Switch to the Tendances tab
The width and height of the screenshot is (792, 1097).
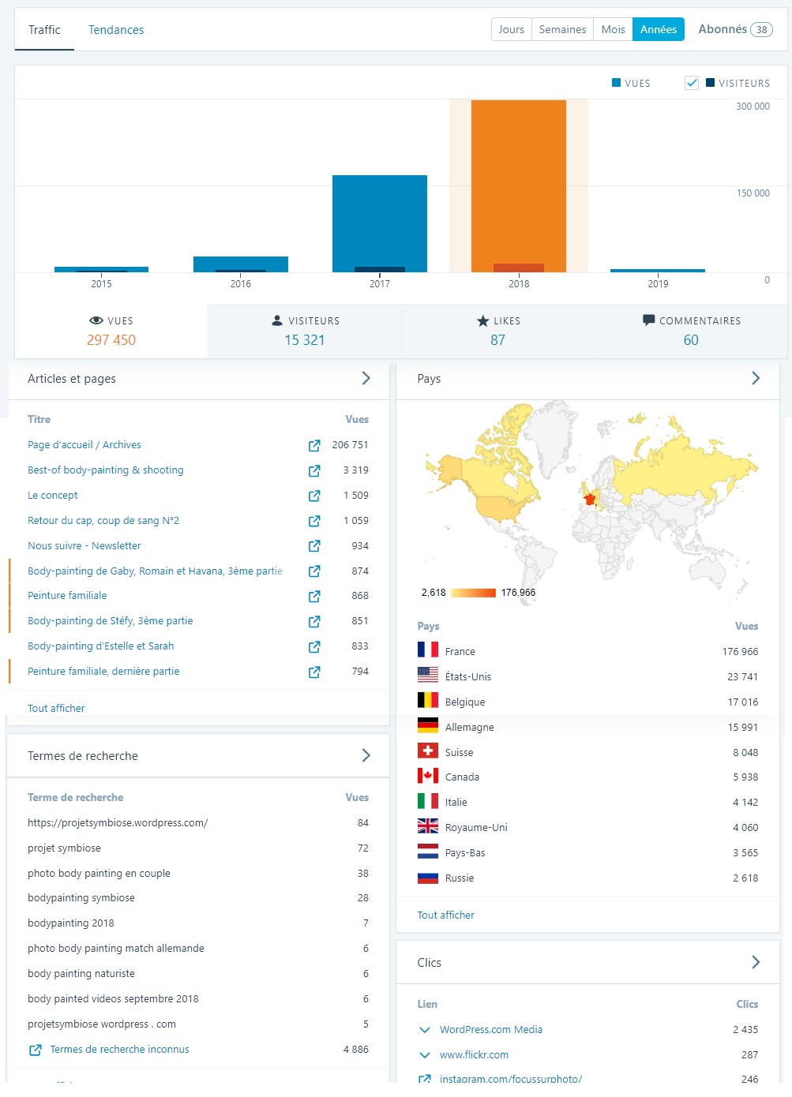[x=116, y=30]
